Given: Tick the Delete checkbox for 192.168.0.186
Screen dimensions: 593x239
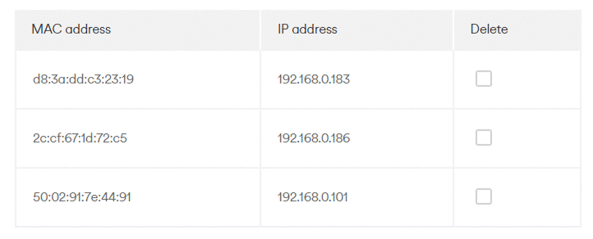Looking at the screenshot, I should point(484,138).
